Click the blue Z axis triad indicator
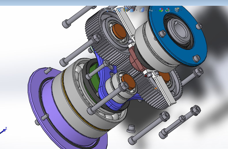 (x=4, y=130)
